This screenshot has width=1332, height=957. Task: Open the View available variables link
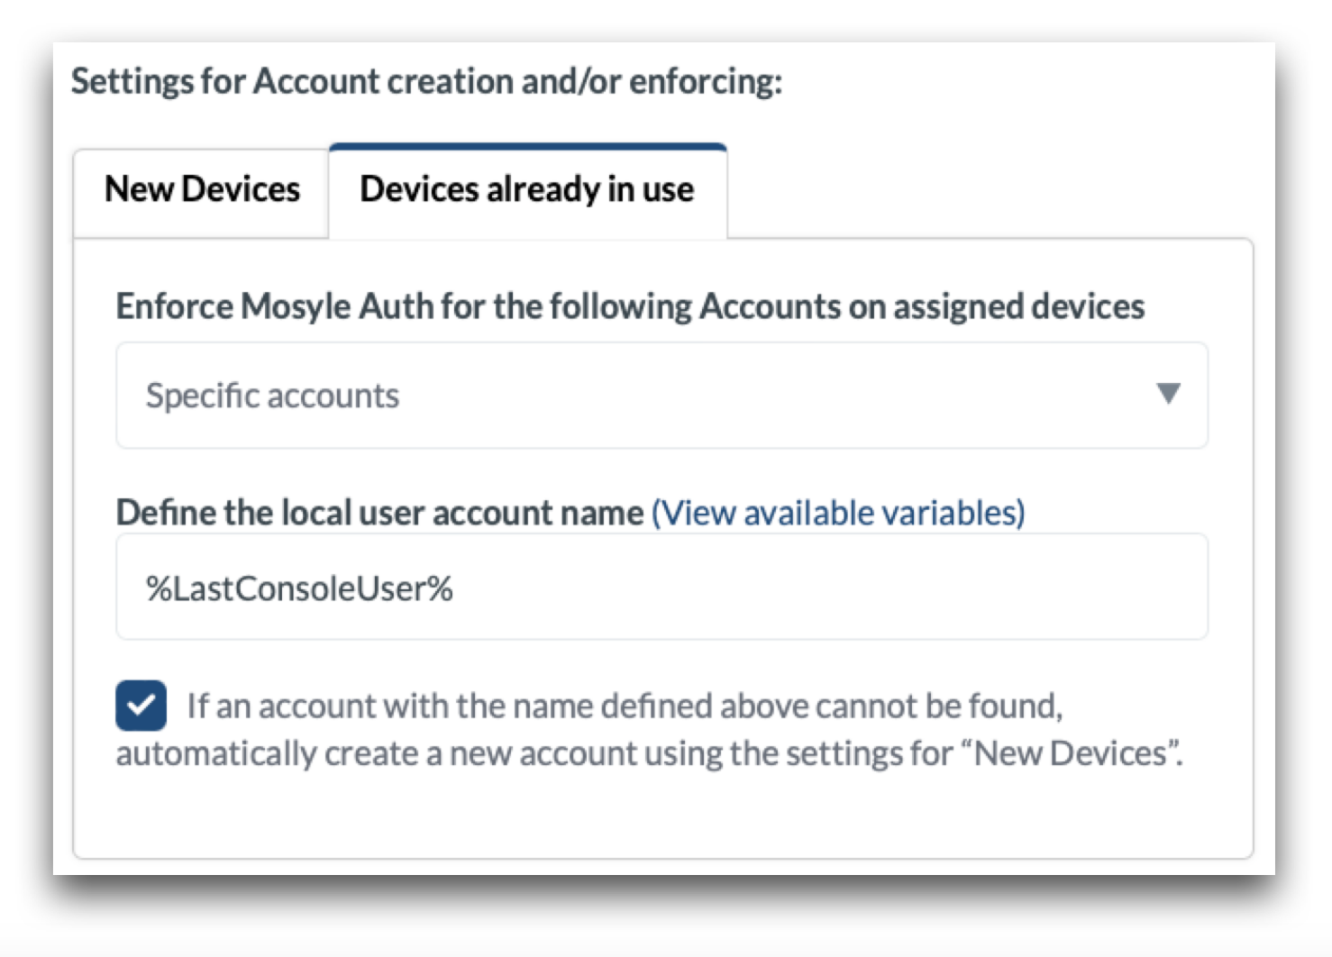point(838,513)
